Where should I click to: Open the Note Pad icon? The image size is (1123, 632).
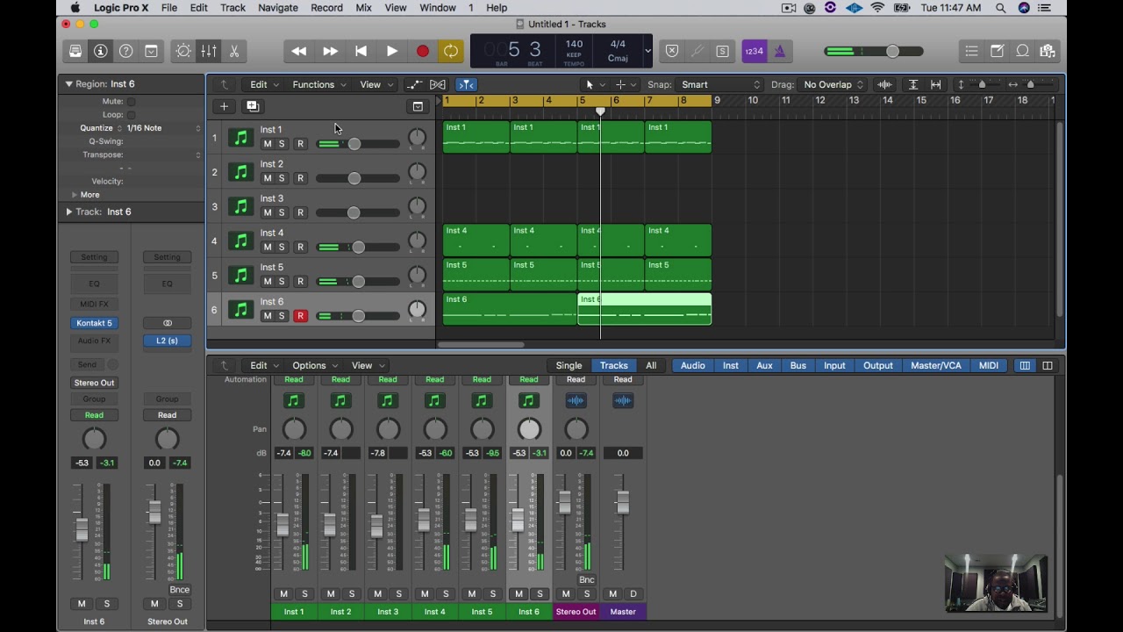[x=998, y=51]
